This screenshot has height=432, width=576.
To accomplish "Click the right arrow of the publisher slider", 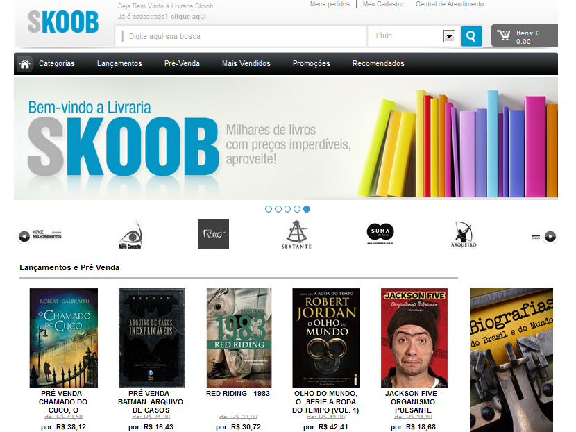I will [x=550, y=236].
